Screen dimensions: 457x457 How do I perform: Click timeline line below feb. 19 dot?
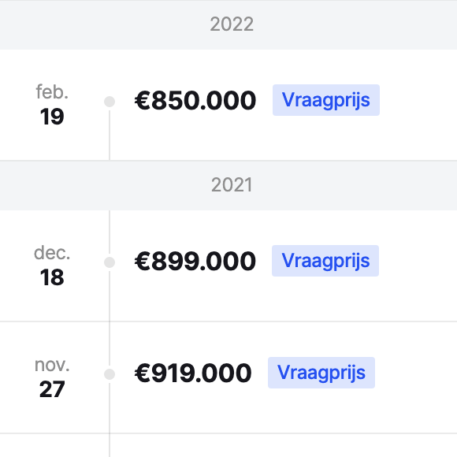click(x=110, y=136)
